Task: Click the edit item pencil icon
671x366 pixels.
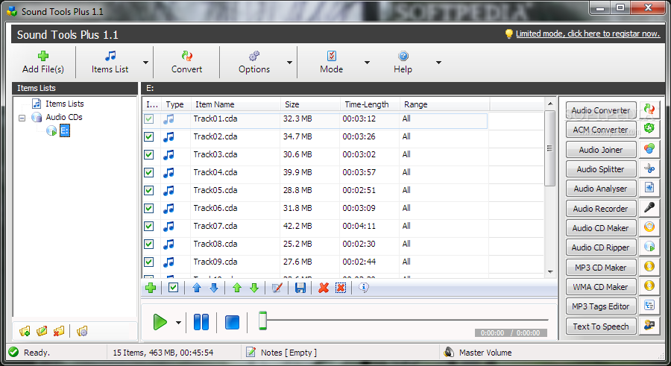Action: (x=277, y=288)
